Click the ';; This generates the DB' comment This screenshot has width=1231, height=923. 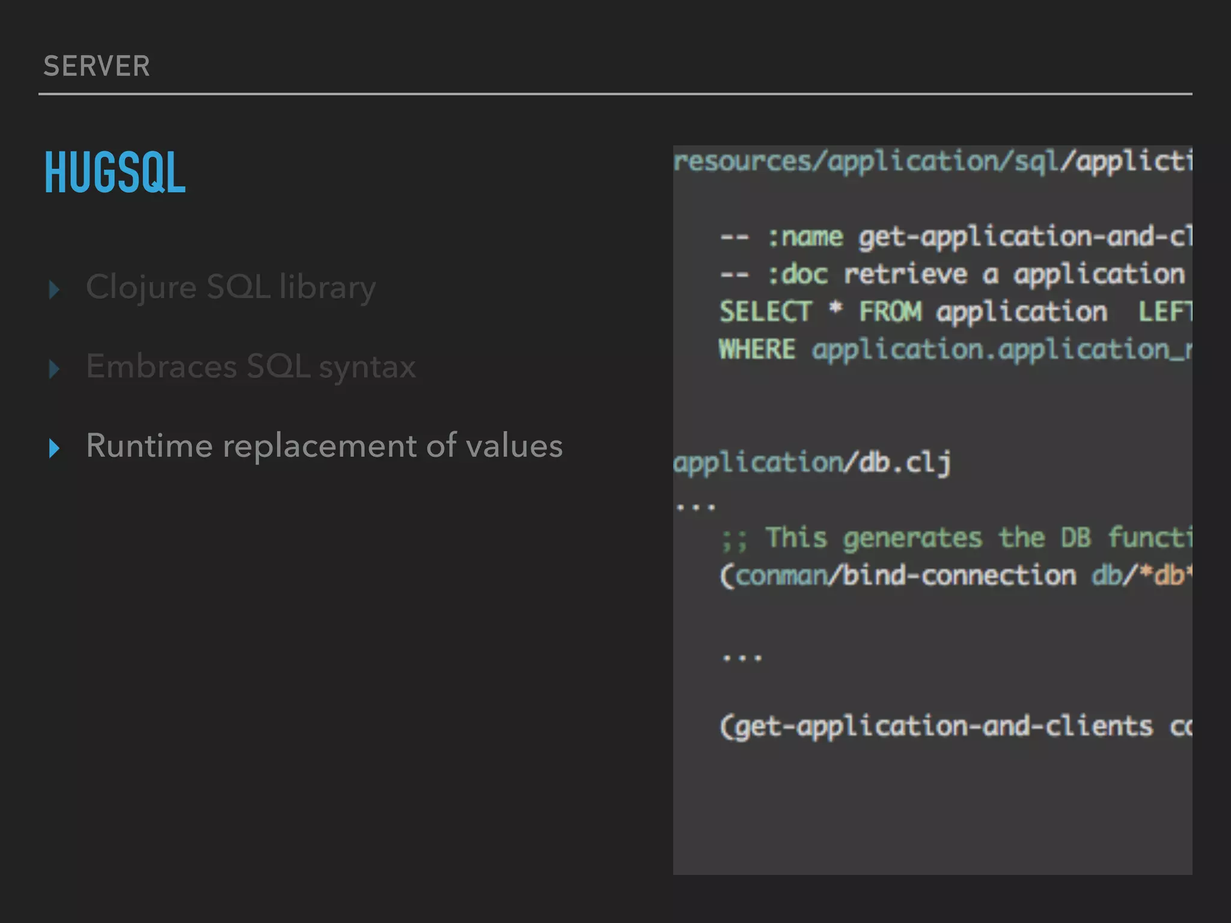pos(956,538)
